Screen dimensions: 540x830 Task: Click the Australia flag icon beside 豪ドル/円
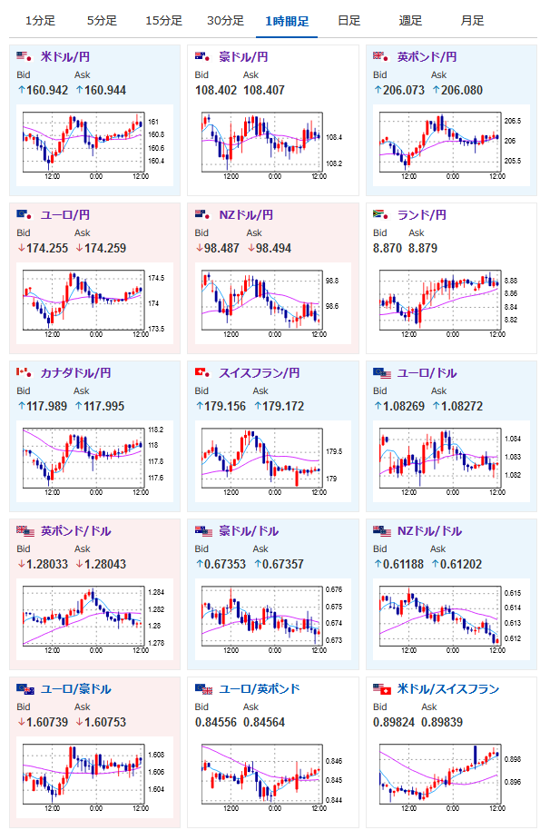tap(202, 56)
